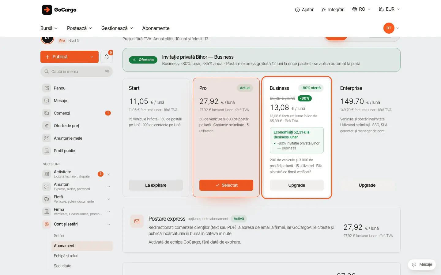Go to Abonamente in top navigation
441x275 pixels.
pyautogui.click(x=156, y=28)
